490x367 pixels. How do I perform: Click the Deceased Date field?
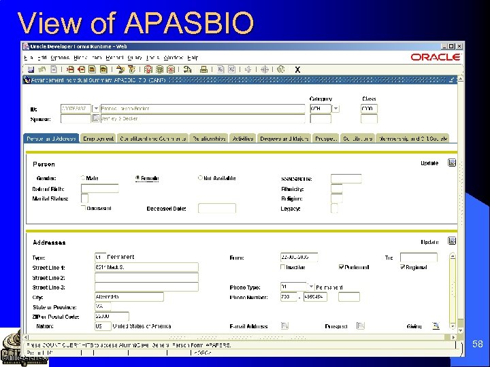(217, 208)
